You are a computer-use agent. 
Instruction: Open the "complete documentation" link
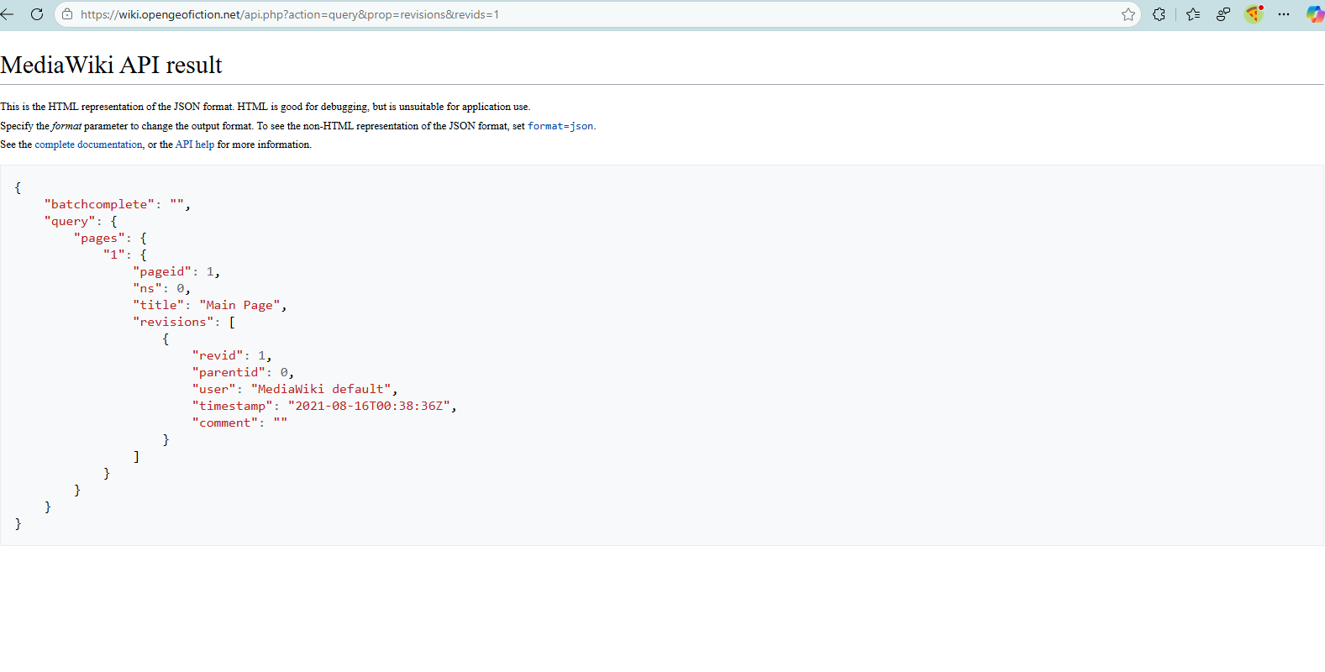(x=88, y=144)
